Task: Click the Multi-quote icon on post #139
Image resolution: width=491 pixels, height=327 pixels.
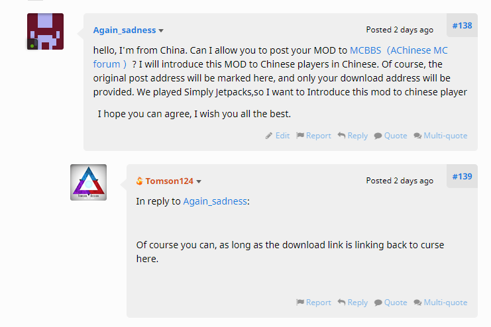Action: point(417,303)
